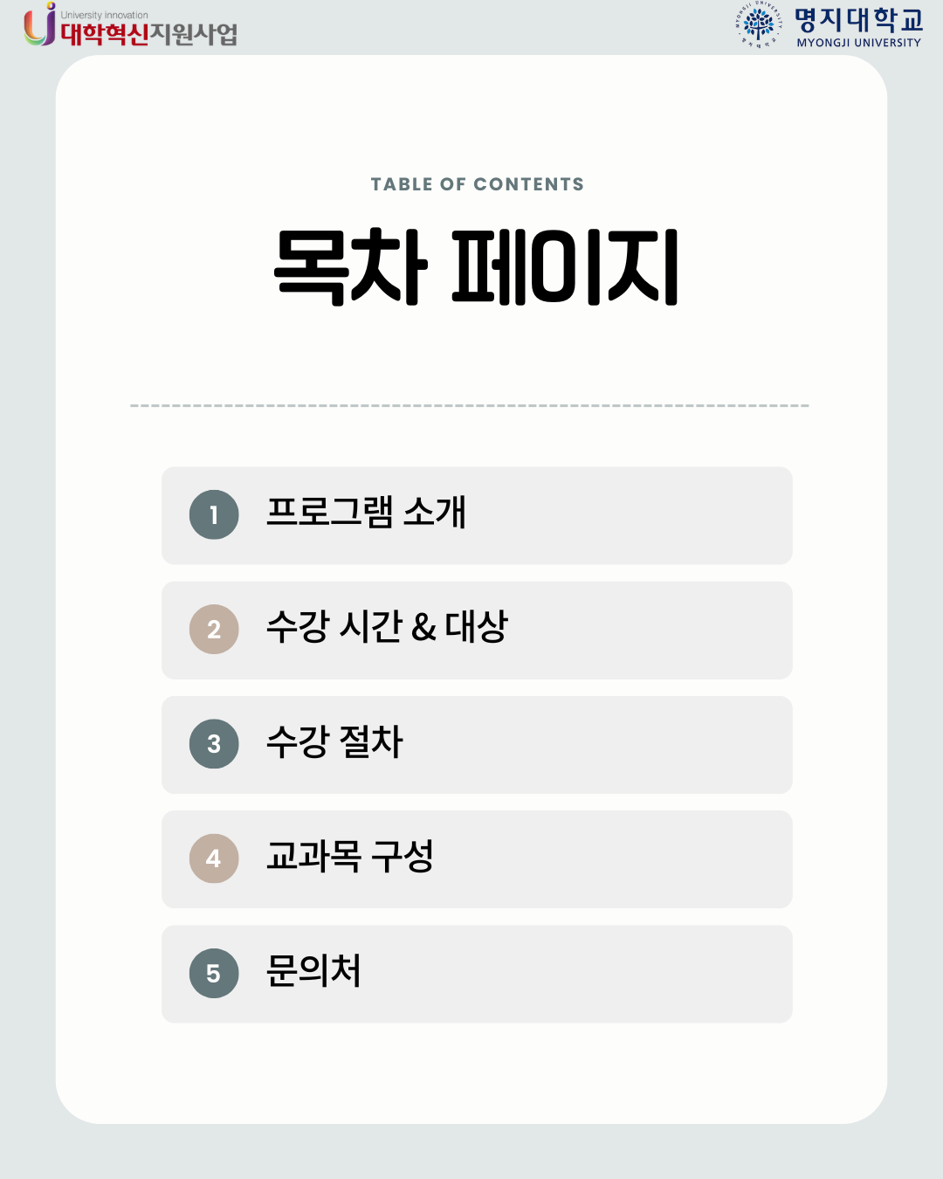This screenshot has width=943, height=1179.
Task: Click the 명지대학교 Korean name text
Action: [x=858, y=20]
